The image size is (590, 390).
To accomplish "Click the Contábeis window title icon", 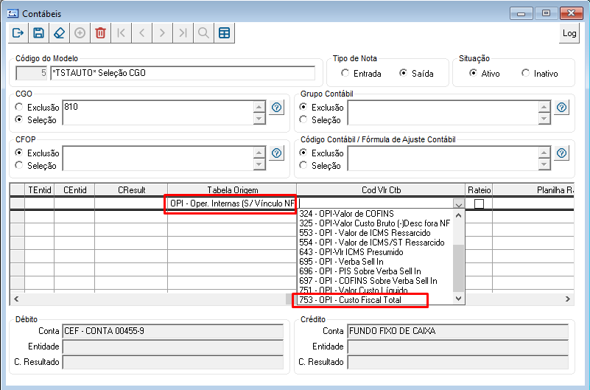I will pyautogui.click(x=13, y=13).
